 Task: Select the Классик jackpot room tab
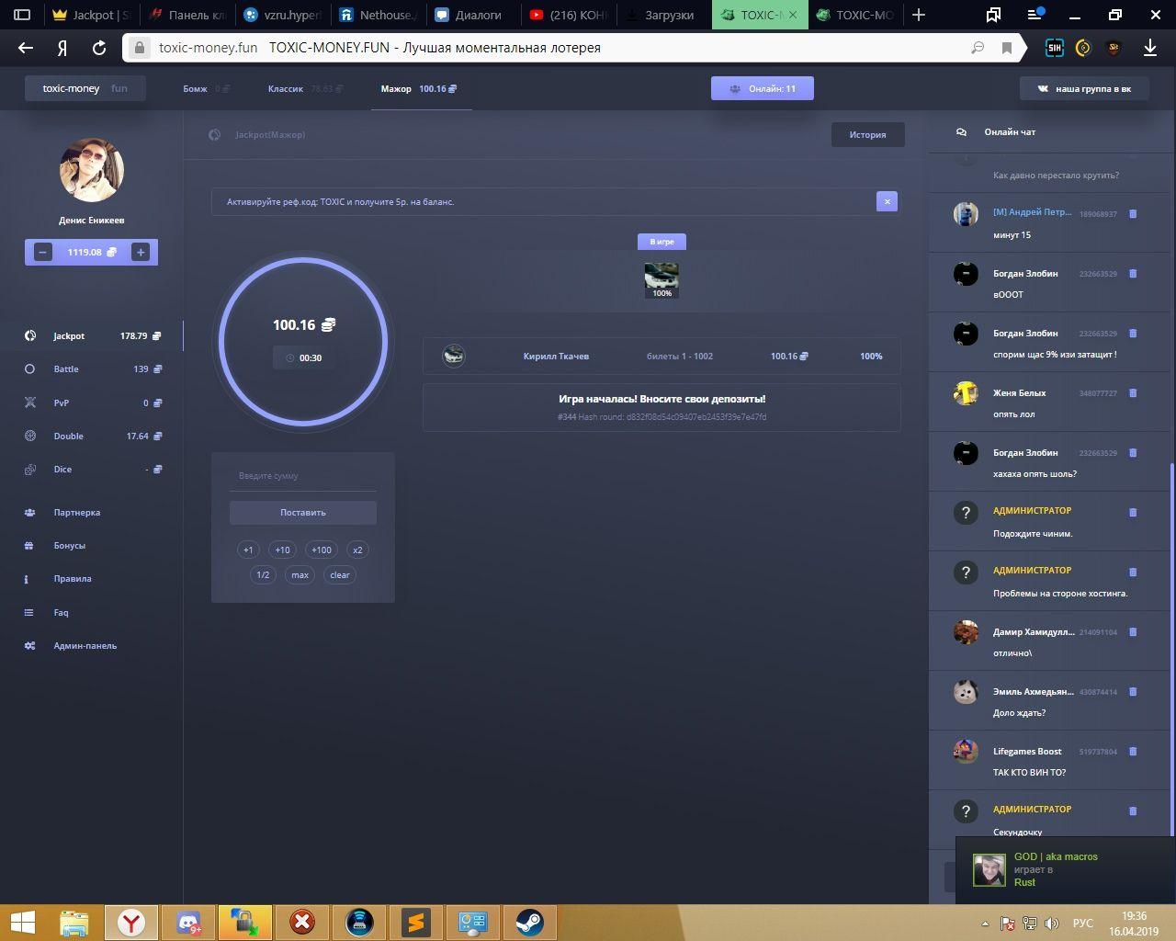coord(286,89)
